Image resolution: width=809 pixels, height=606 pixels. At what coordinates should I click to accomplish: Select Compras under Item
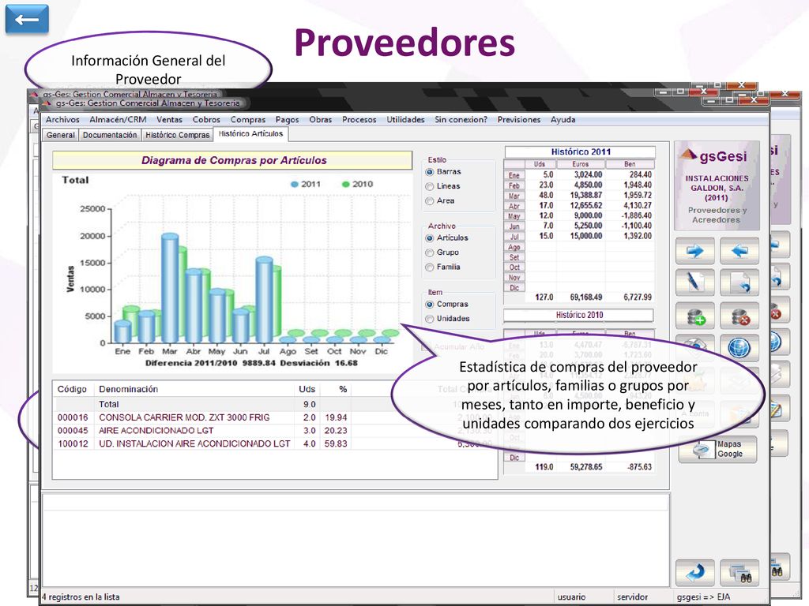(429, 305)
